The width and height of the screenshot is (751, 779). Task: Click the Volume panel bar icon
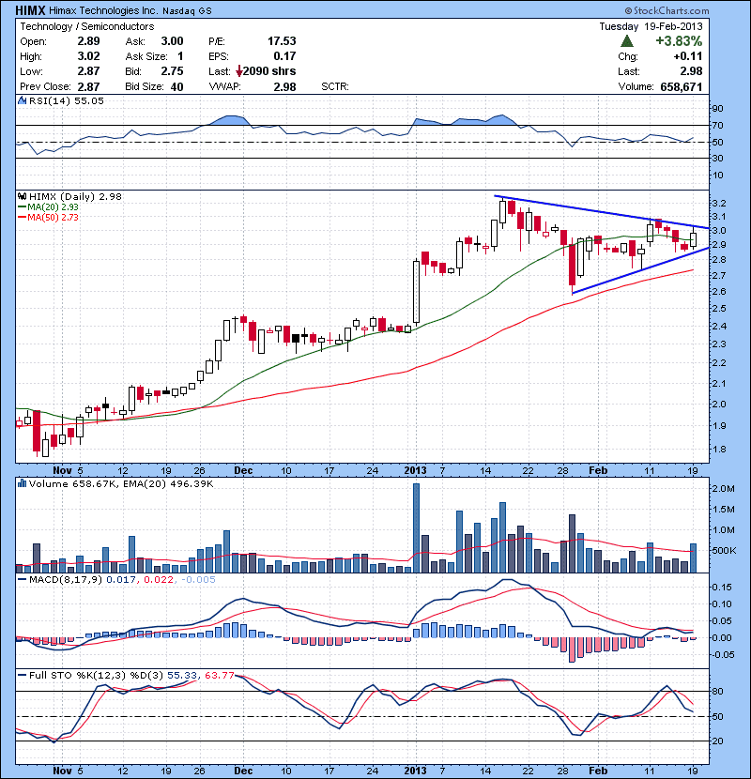(22, 483)
